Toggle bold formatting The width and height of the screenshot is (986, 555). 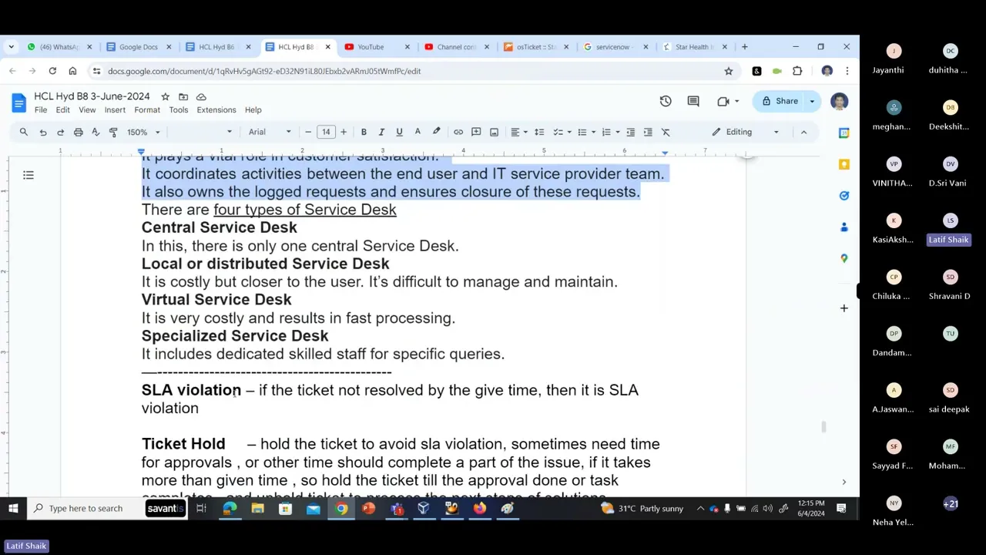point(364,132)
